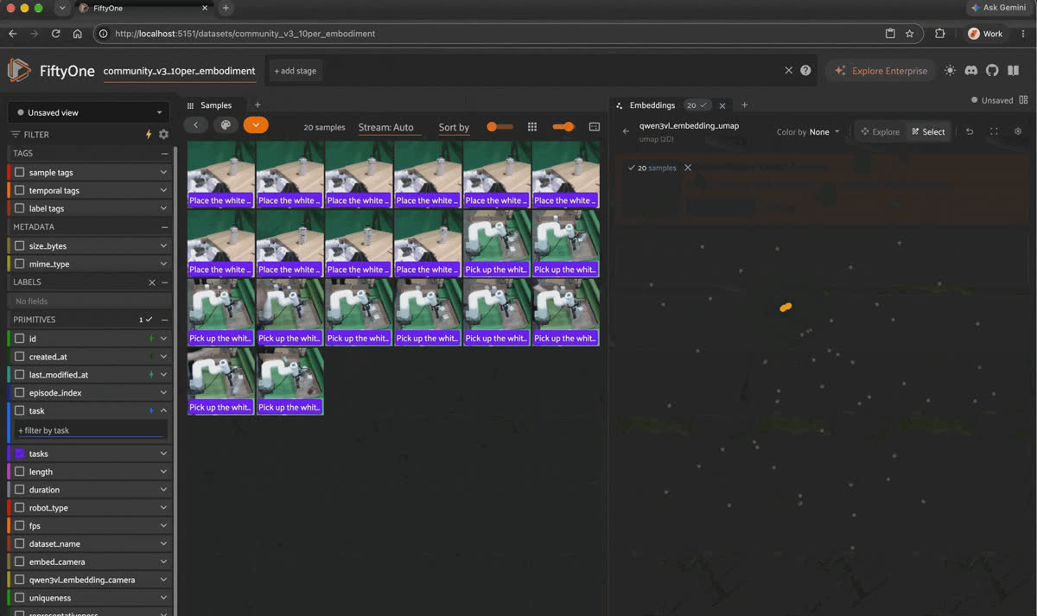
Task: Expand the fps field filter
Action: click(163, 526)
